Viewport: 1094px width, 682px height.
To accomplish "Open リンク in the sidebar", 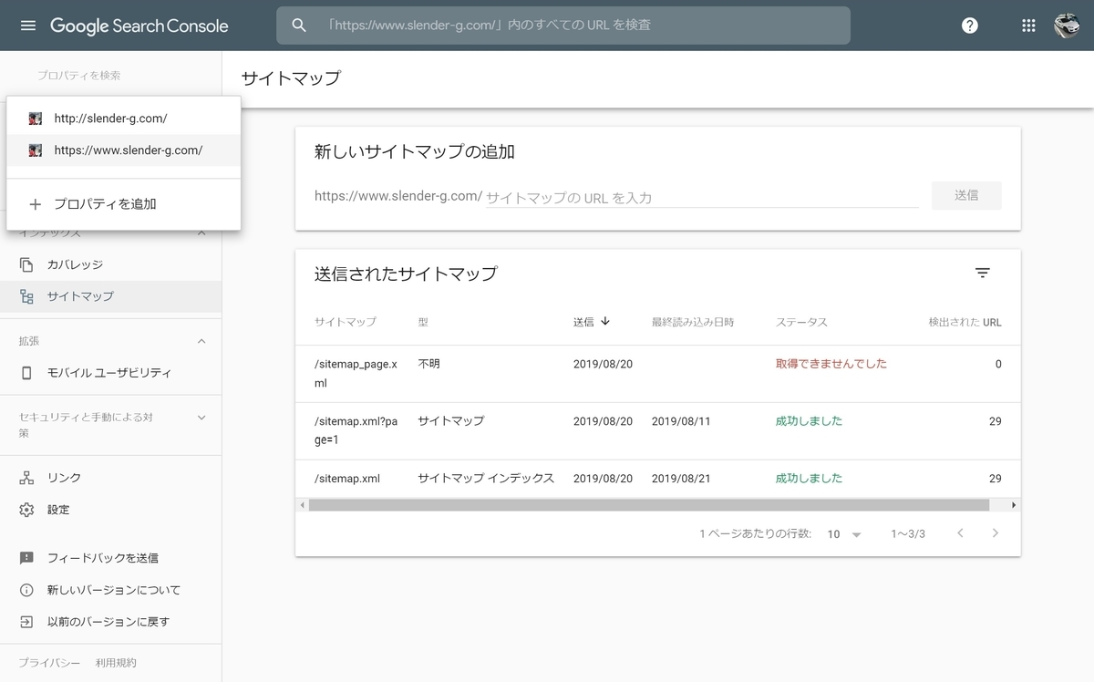I will pos(110,478).
